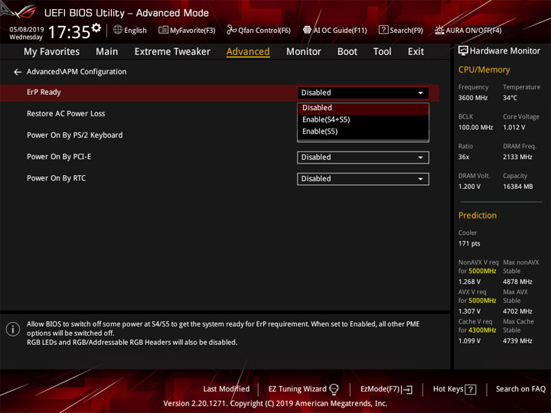This screenshot has height=413, width=551.
Task: Click 36x ratio value
Action: click(464, 157)
